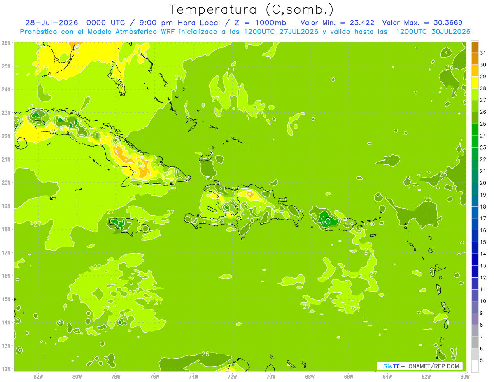Image resolution: width=494 pixels, height=382 pixels.
Task: Pick the olive-green swatch between legend 25 and 26
Action: pyautogui.click(x=475, y=118)
